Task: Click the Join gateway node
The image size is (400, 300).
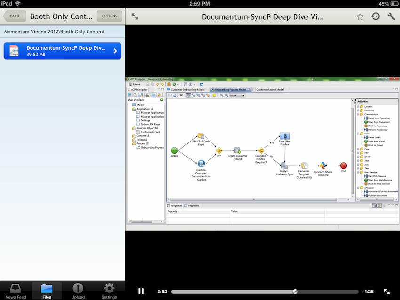Action: click(x=219, y=150)
